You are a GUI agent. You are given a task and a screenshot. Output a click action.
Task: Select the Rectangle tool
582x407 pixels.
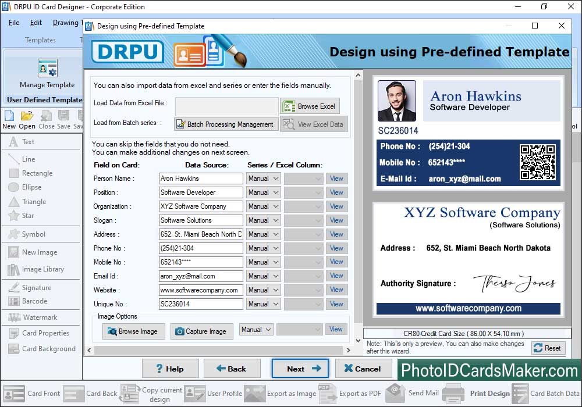coord(30,173)
